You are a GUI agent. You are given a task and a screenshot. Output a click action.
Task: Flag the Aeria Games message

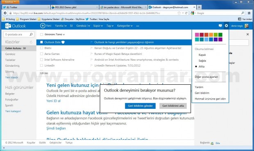(91, 54)
